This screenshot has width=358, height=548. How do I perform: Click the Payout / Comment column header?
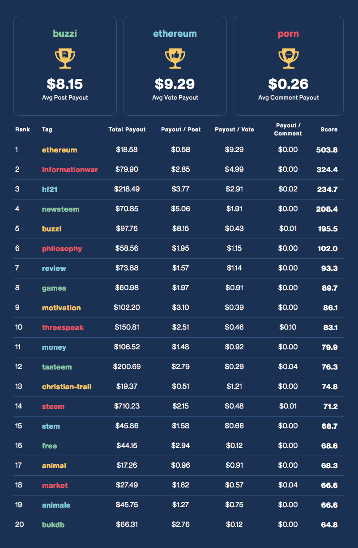point(288,130)
